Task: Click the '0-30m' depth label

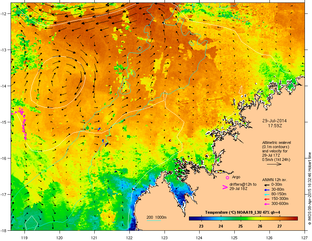Action: coord(277,185)
